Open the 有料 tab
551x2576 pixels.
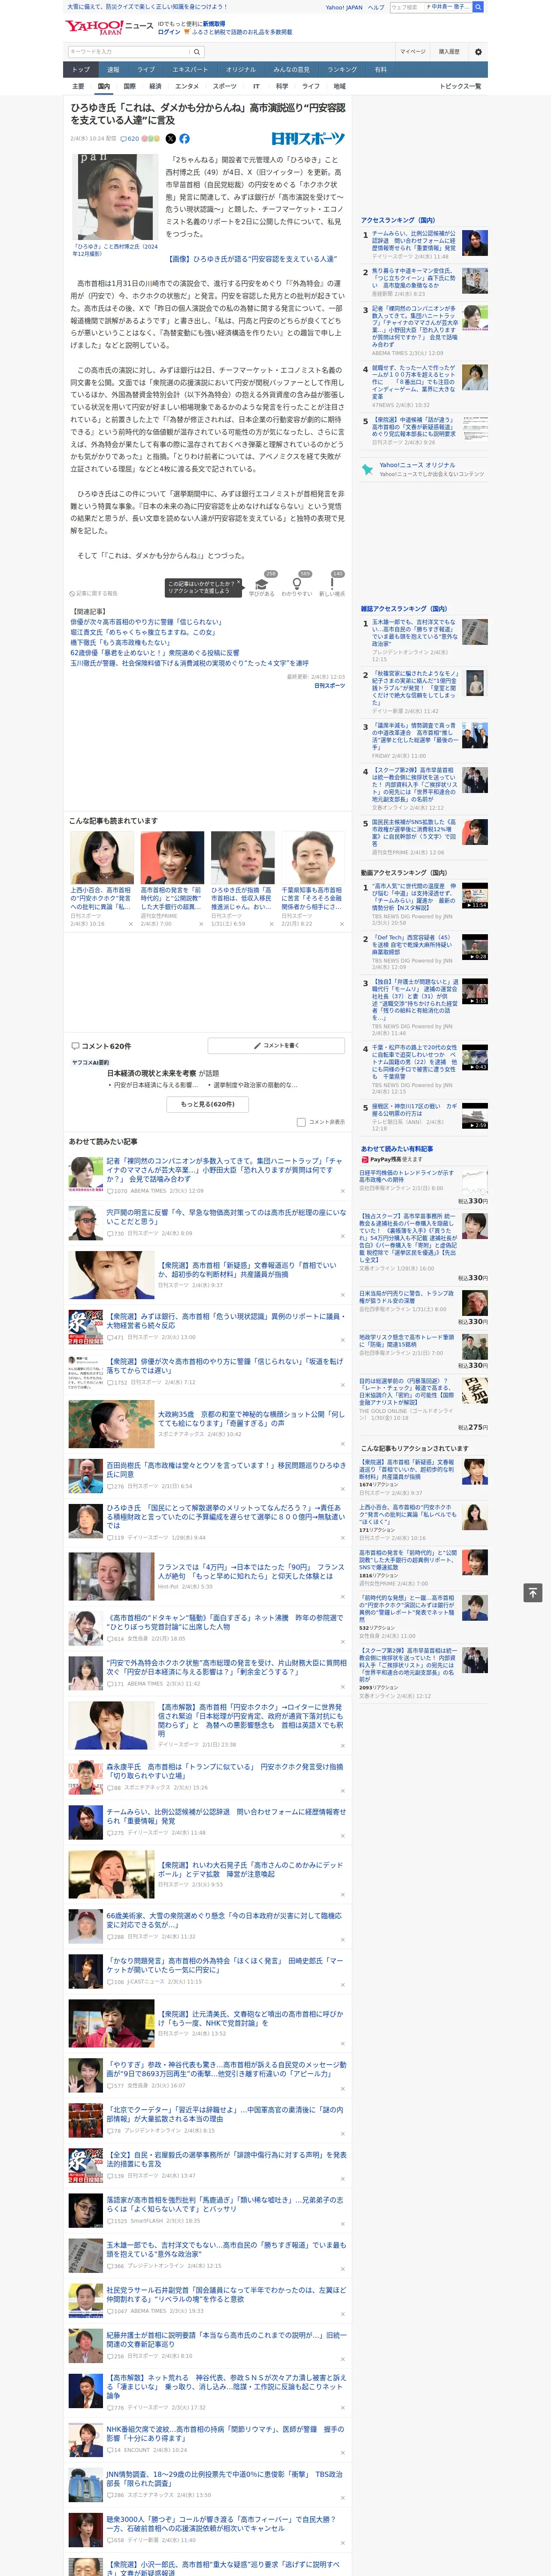[380, 70]
